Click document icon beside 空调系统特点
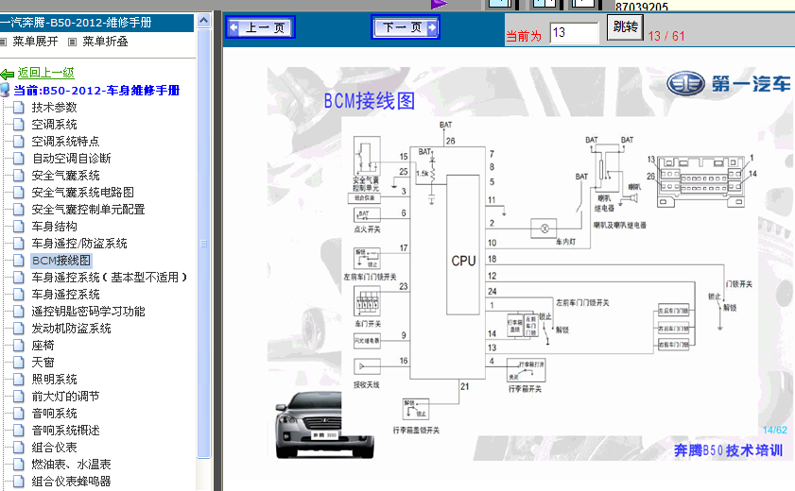Image resolution: width=795 pixels, height=491 pixels. pyautogui.click(x=18, y=142)
